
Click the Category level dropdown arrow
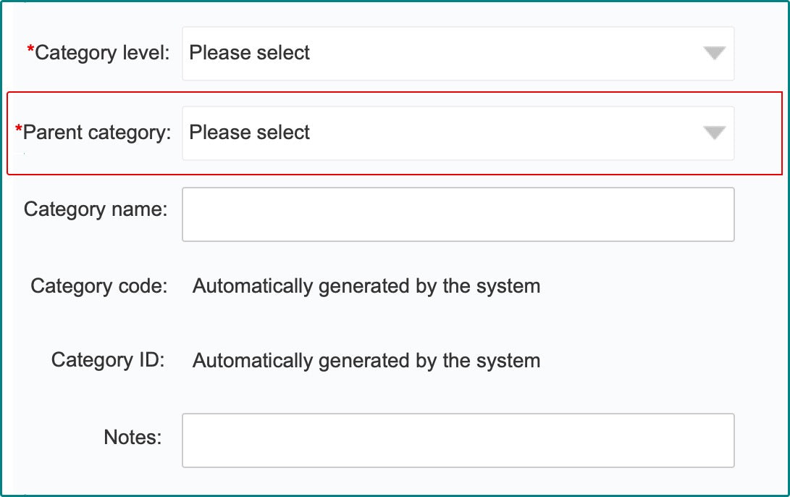pyautogui.click(x=714, y=53)
